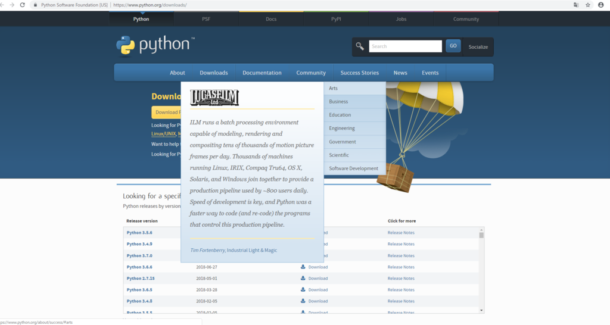Click the browser reload icon
The width and height of the screenshot is (610, 325).
[x=22, y=5]
